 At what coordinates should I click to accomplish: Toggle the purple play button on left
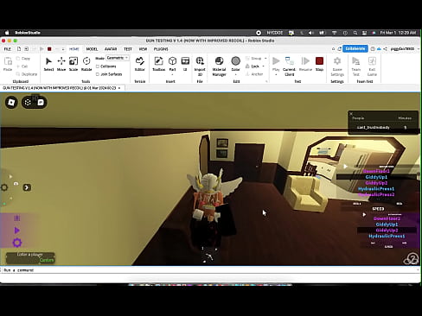point(16,231)
